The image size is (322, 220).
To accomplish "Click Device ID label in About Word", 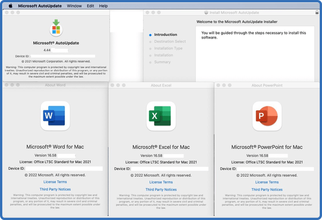I will pos(16,169).
